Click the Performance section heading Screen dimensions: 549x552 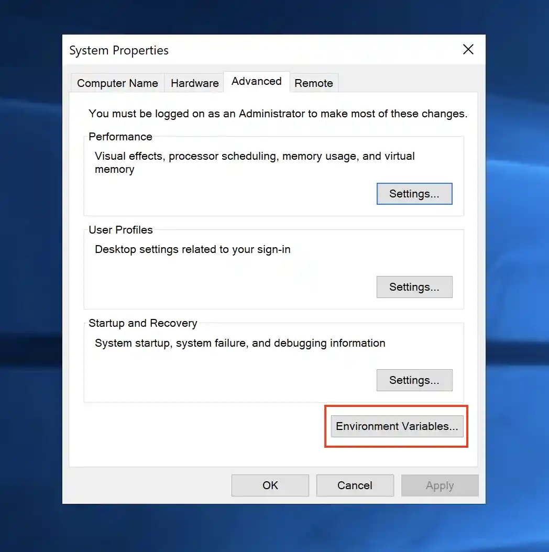pyautogui.click(x=120, y=137)
